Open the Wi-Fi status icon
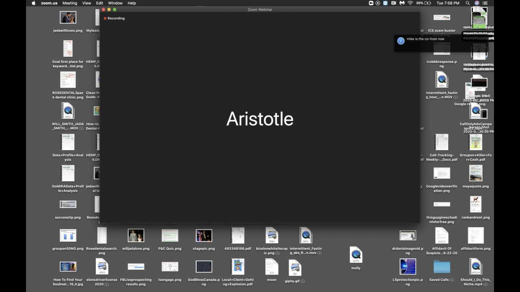Image resolution: width=520 pixels, height=292 pixels. click(x=410, y=3)
